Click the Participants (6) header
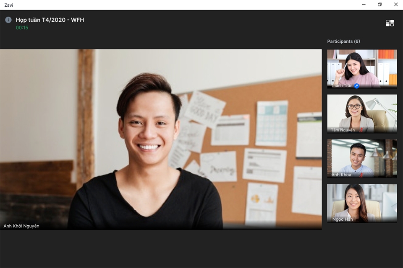This screenshot has width=403, height=268. [x=343, y=41]
